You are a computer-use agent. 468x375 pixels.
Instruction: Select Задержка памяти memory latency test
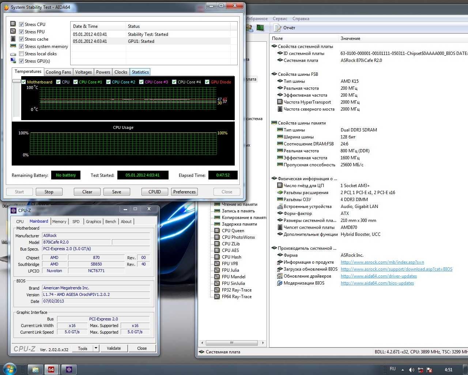pos(239,224)
